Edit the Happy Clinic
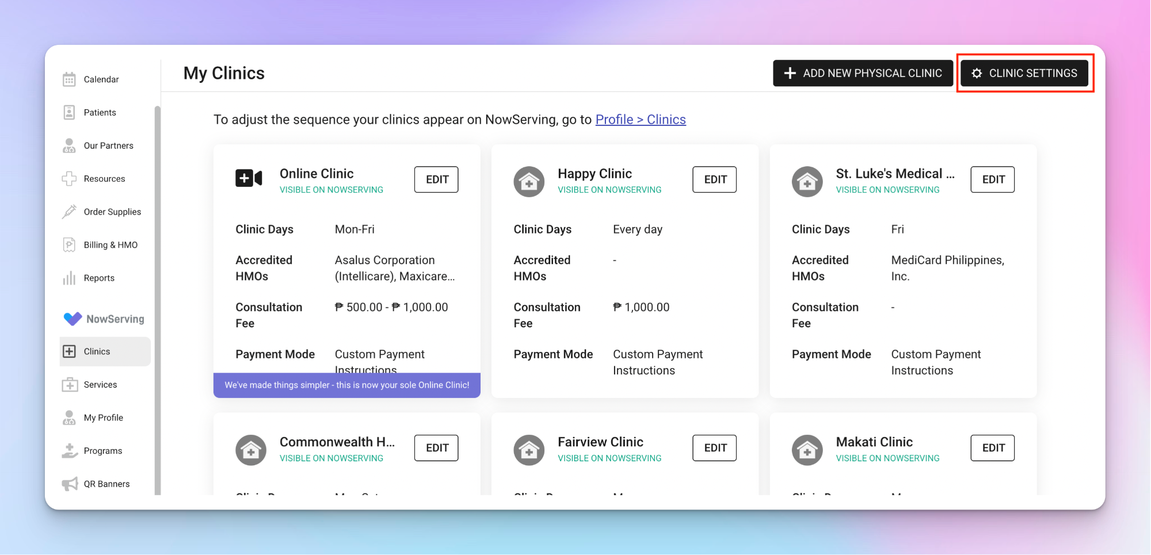 (x=715, y=179)
